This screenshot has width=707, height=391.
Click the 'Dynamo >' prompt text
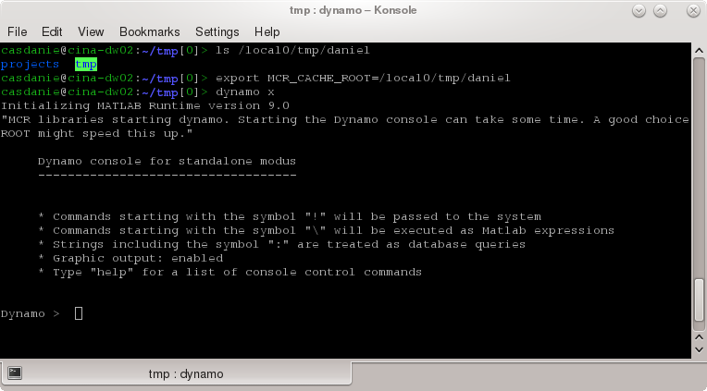30,314
